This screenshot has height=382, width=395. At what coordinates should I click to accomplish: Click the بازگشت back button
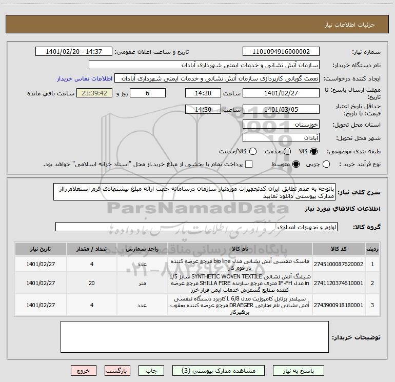tap(117, 371)
